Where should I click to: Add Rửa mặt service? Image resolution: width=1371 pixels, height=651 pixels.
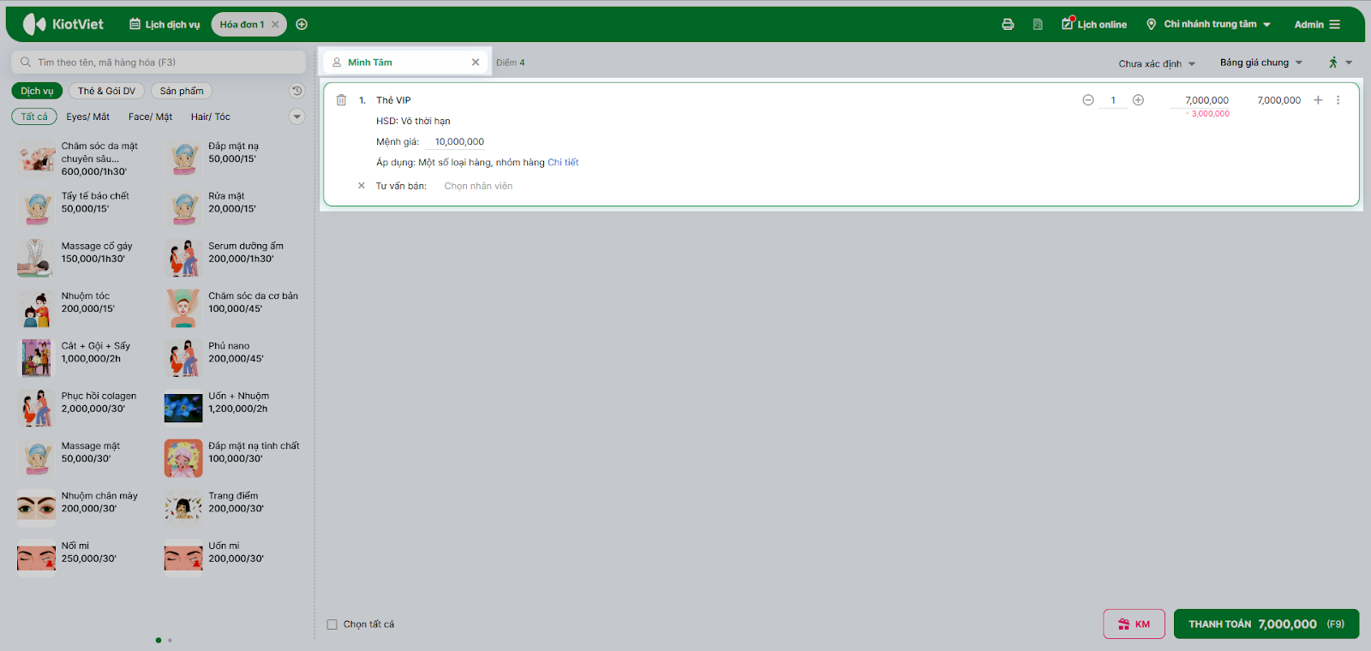point(231,209)
